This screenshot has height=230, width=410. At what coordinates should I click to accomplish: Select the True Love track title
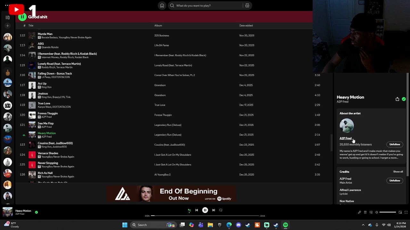[44, 103]
